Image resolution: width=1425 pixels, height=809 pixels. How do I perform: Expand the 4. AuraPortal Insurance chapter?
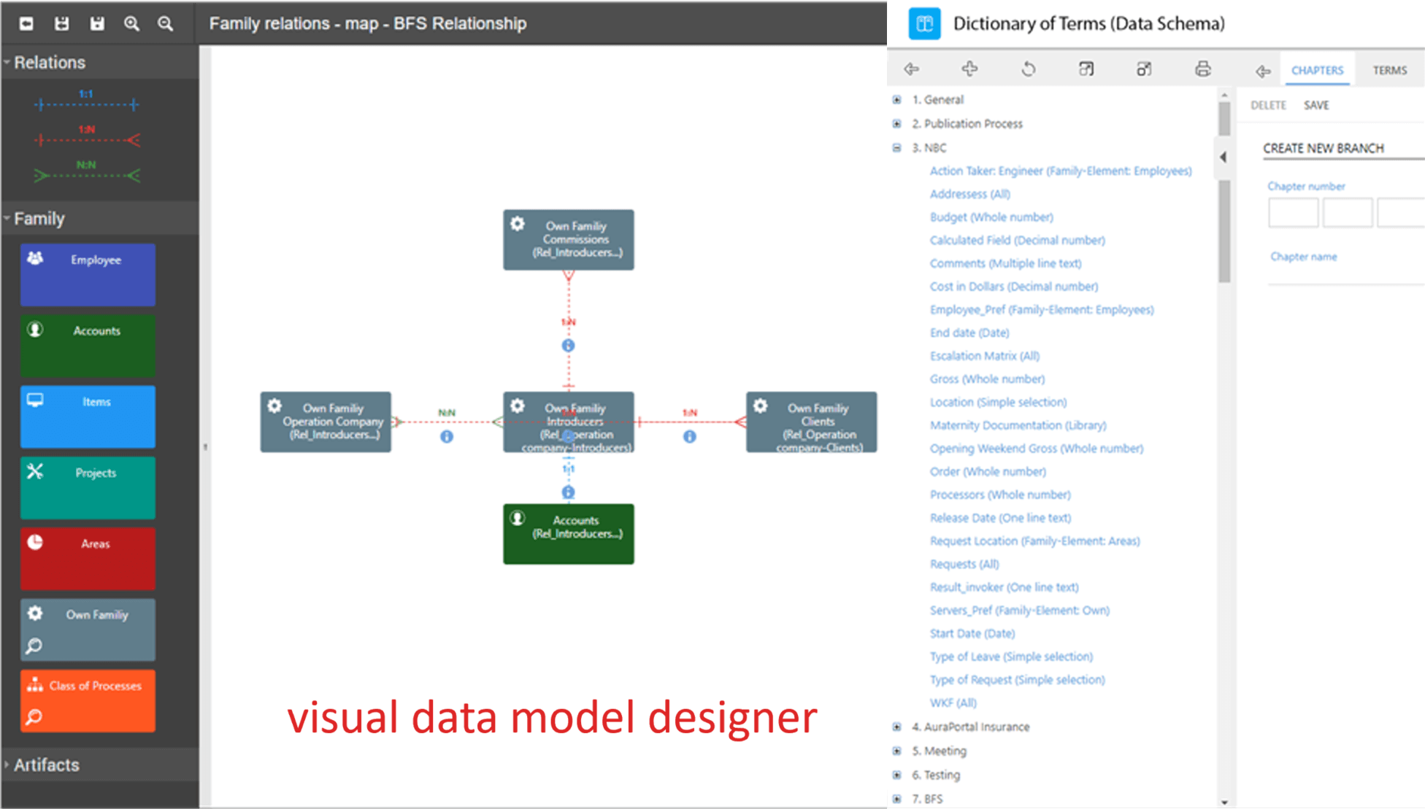point(897,727)
